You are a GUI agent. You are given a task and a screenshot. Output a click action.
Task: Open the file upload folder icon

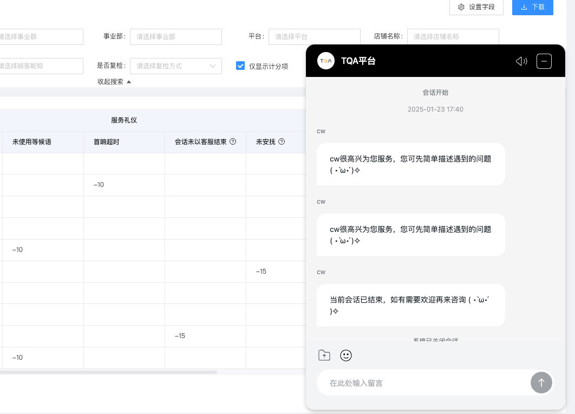pyautogui.click(x=324, y=355)
